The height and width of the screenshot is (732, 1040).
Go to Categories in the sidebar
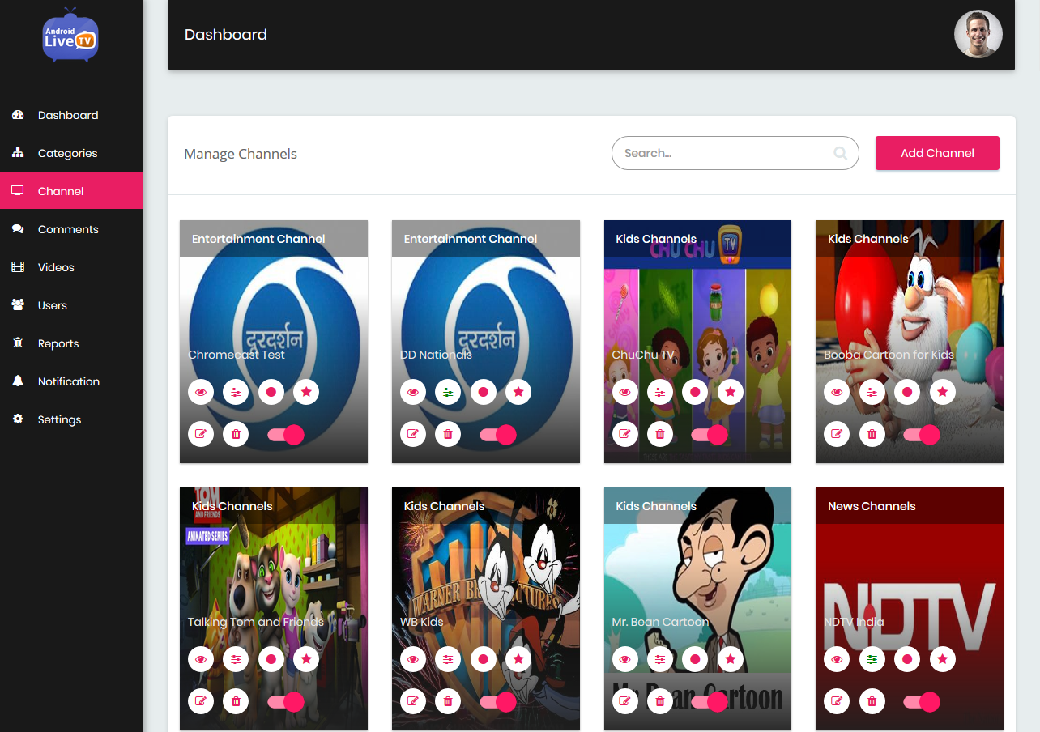coord(71,153)
